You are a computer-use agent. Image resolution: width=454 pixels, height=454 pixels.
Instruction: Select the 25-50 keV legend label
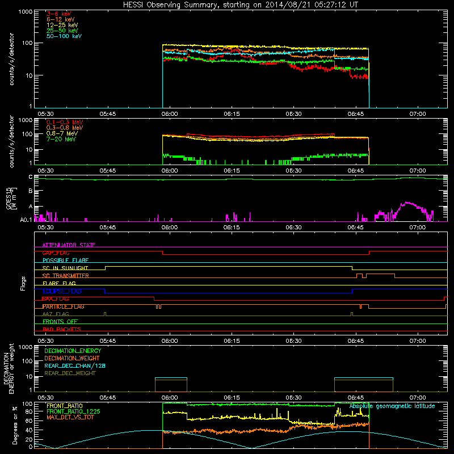click(x=62, y=31)
